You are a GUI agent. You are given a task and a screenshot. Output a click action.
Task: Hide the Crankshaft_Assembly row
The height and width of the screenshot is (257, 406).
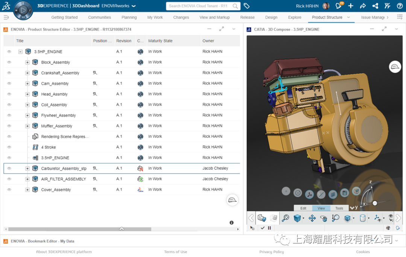click(9, 73)
